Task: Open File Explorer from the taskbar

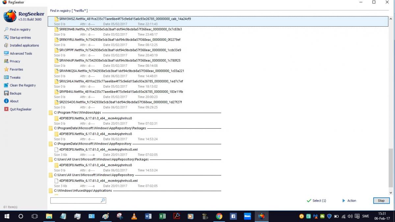Action: point(49,216)
